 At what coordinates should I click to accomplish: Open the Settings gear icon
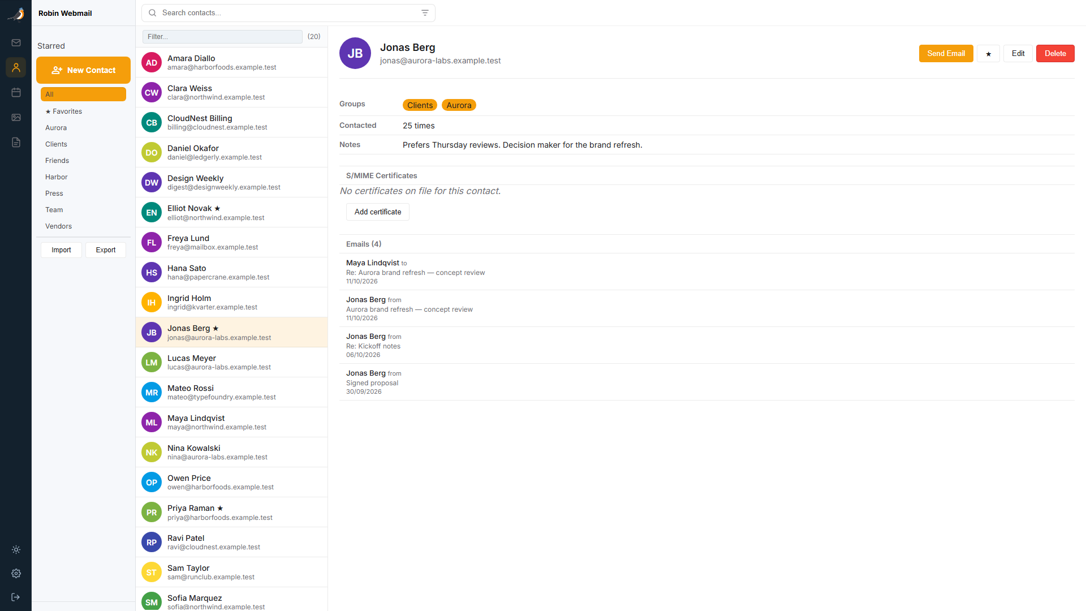coord(16,573)
